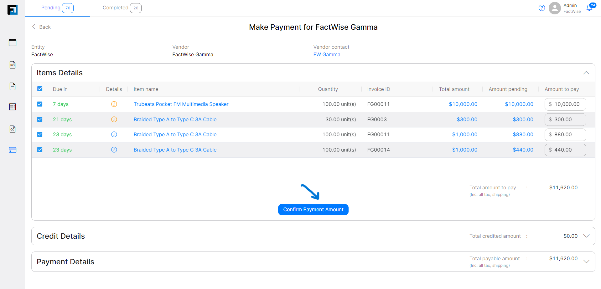Go Back to previous page
The width and height of the screenshot is (601, 289).
(x=41, y=27)
